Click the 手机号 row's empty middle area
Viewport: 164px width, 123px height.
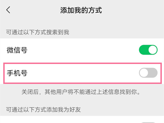pyautogui.click(x=82, y=73)
